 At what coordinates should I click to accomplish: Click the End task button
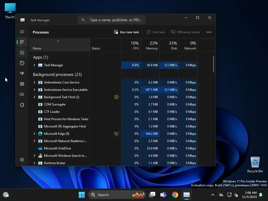(x=155, y=32)
